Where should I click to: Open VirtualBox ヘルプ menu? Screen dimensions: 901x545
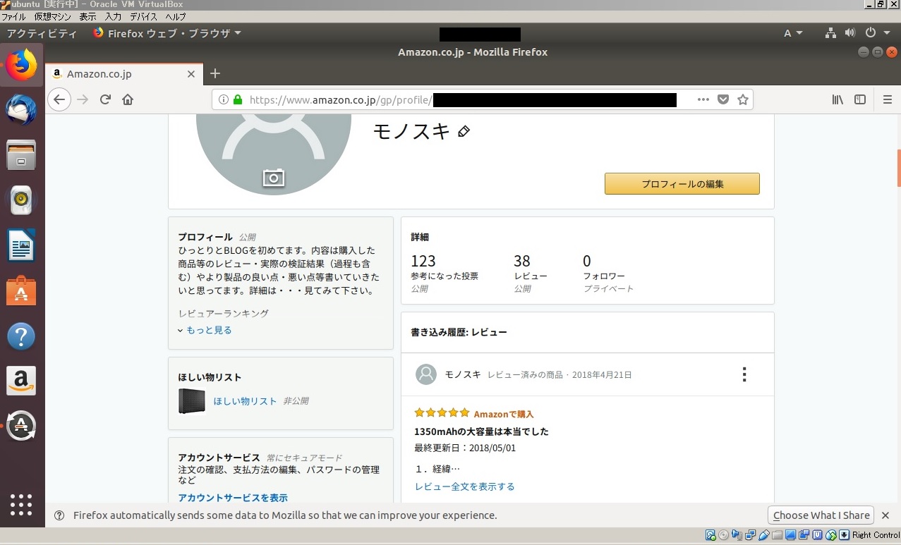(x=176, y=16)
